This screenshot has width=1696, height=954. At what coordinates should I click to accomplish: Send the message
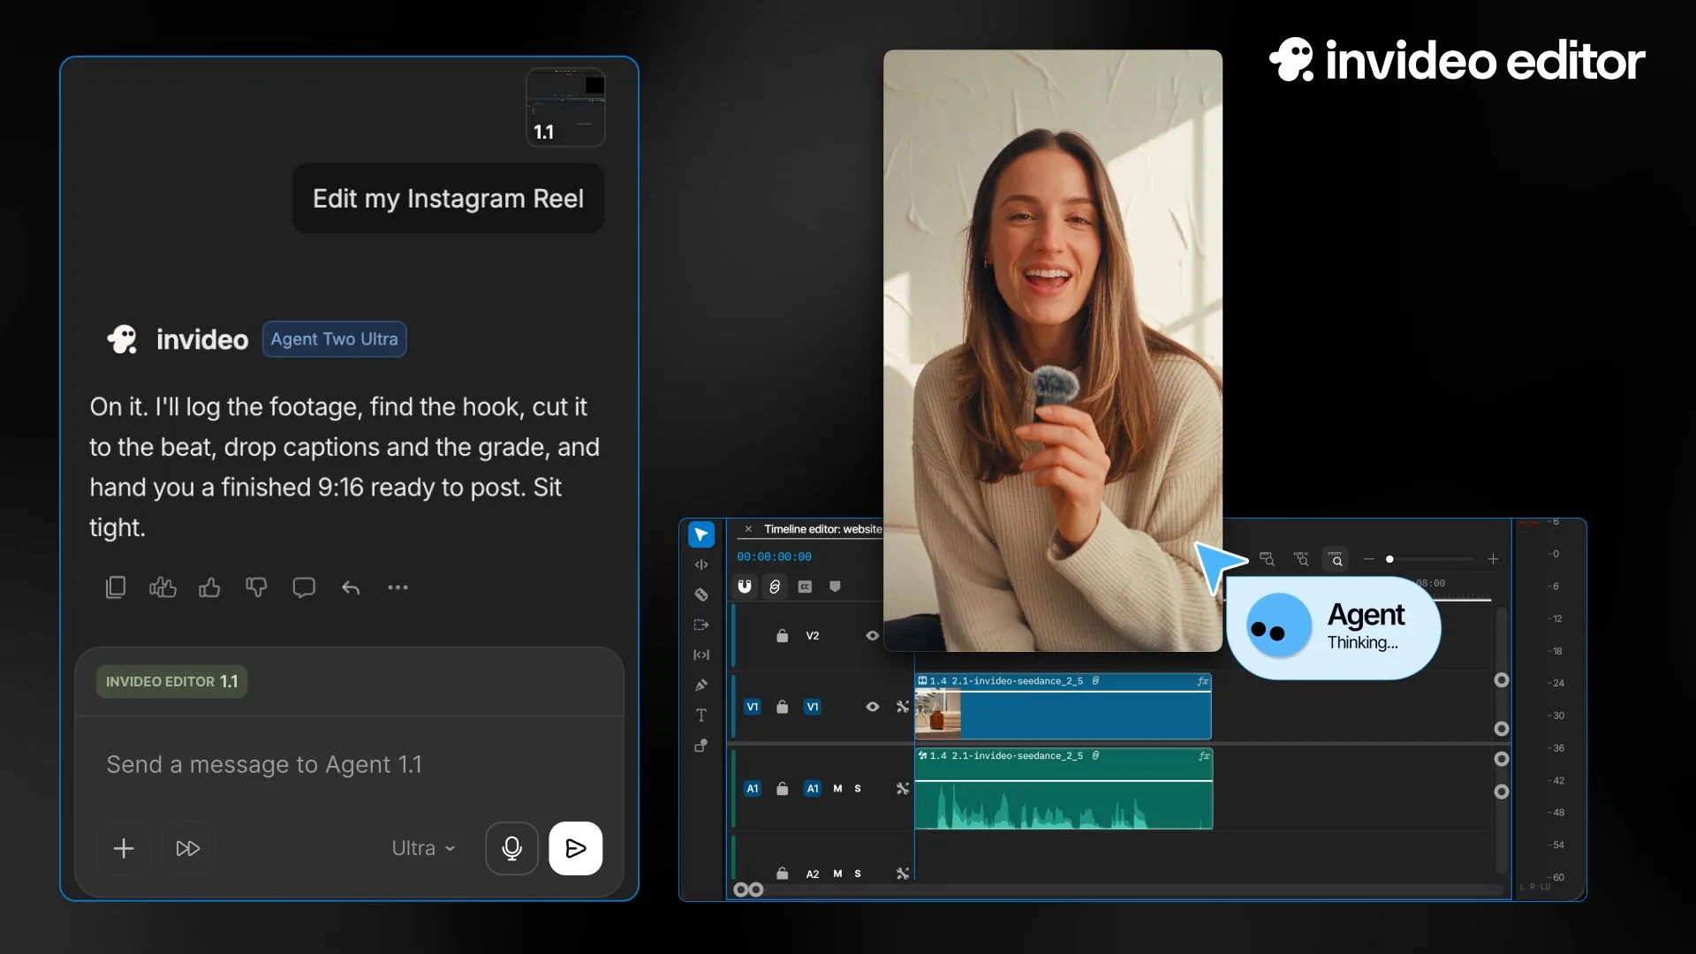coord(576,848)
